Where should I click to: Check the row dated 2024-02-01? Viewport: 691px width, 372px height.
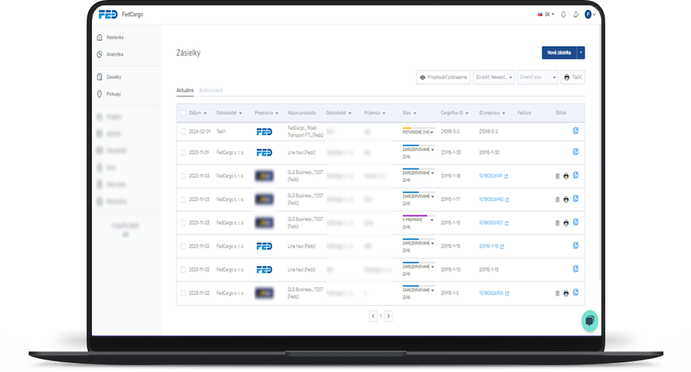183,131
